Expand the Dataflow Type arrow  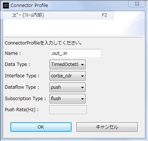tap(82, 87)
